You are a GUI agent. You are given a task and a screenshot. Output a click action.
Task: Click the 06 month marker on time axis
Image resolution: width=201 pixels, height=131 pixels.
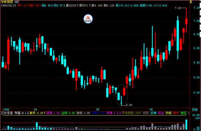151,110
